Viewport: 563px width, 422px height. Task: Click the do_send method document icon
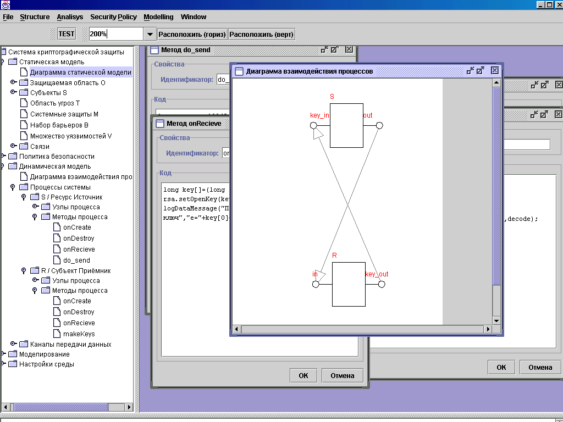57,260
